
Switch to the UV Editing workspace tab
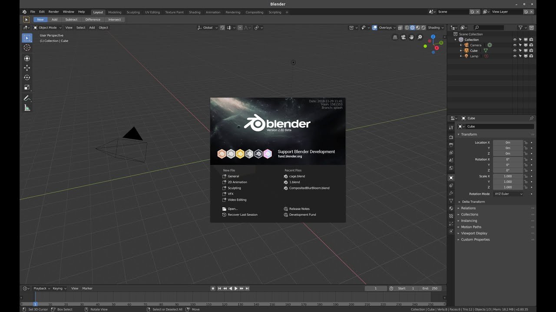(x=152, y=12)
